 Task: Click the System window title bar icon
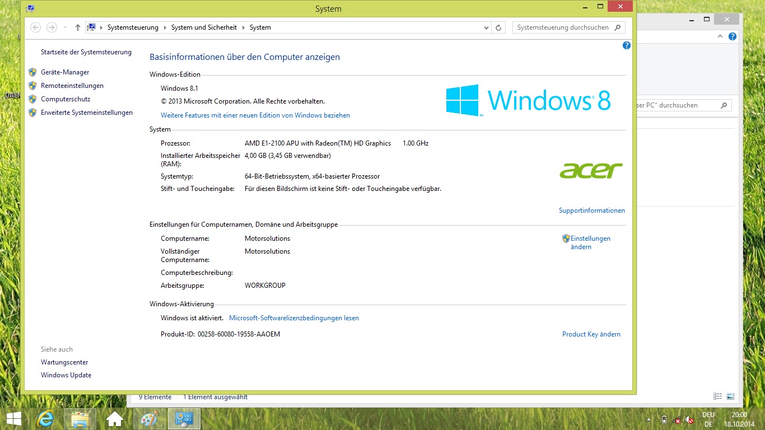tap(30, 8)
